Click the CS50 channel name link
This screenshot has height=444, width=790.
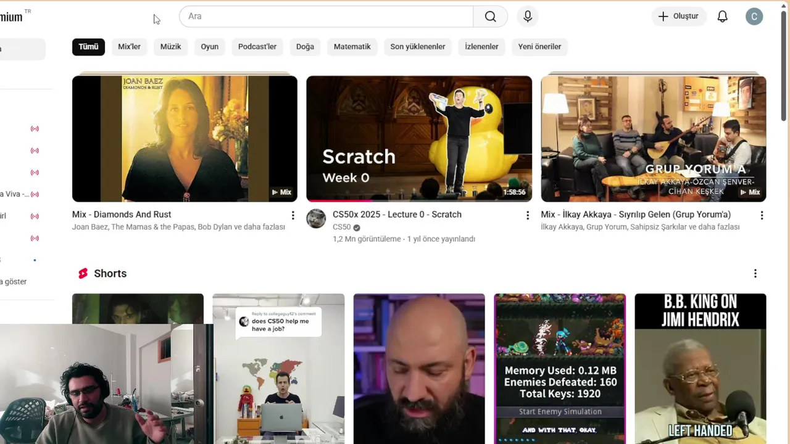coord(341,227)
